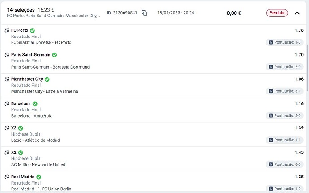Click the green checkmark next to Real Madrid
This screenshot has width=309, height=193.
(x=39, y=177)
